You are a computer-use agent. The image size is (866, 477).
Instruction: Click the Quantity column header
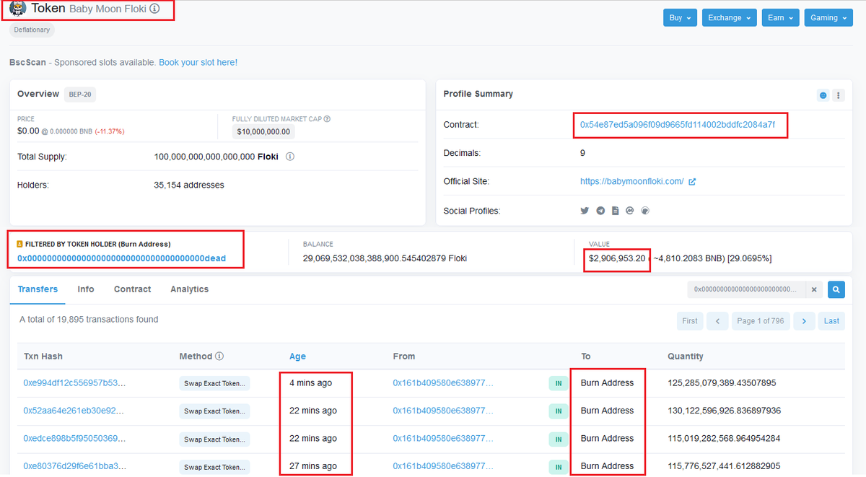[x=686, y=356]
